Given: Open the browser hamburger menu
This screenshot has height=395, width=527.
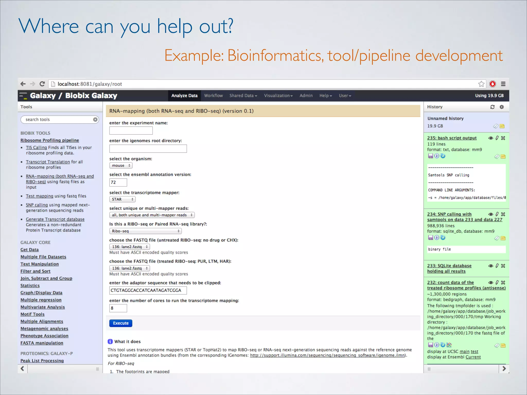Looking at the screenshot, I should (x=503, y=84).
